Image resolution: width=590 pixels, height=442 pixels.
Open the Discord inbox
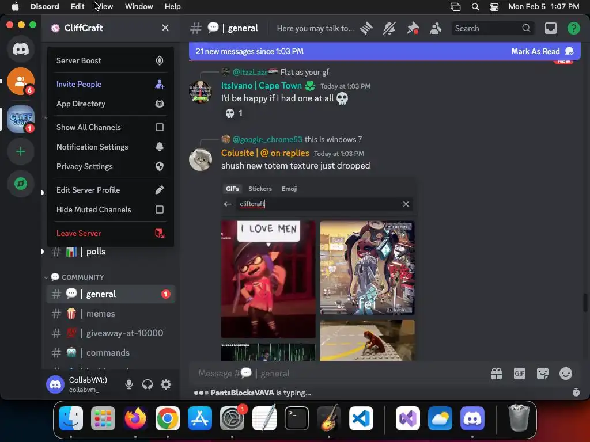point(550,28)
